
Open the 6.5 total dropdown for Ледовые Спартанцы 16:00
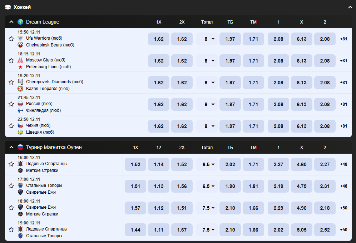[x=207, y=164]
